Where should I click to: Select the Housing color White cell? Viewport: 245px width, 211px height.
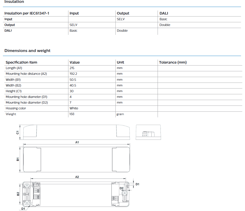(x=74, y=108)
